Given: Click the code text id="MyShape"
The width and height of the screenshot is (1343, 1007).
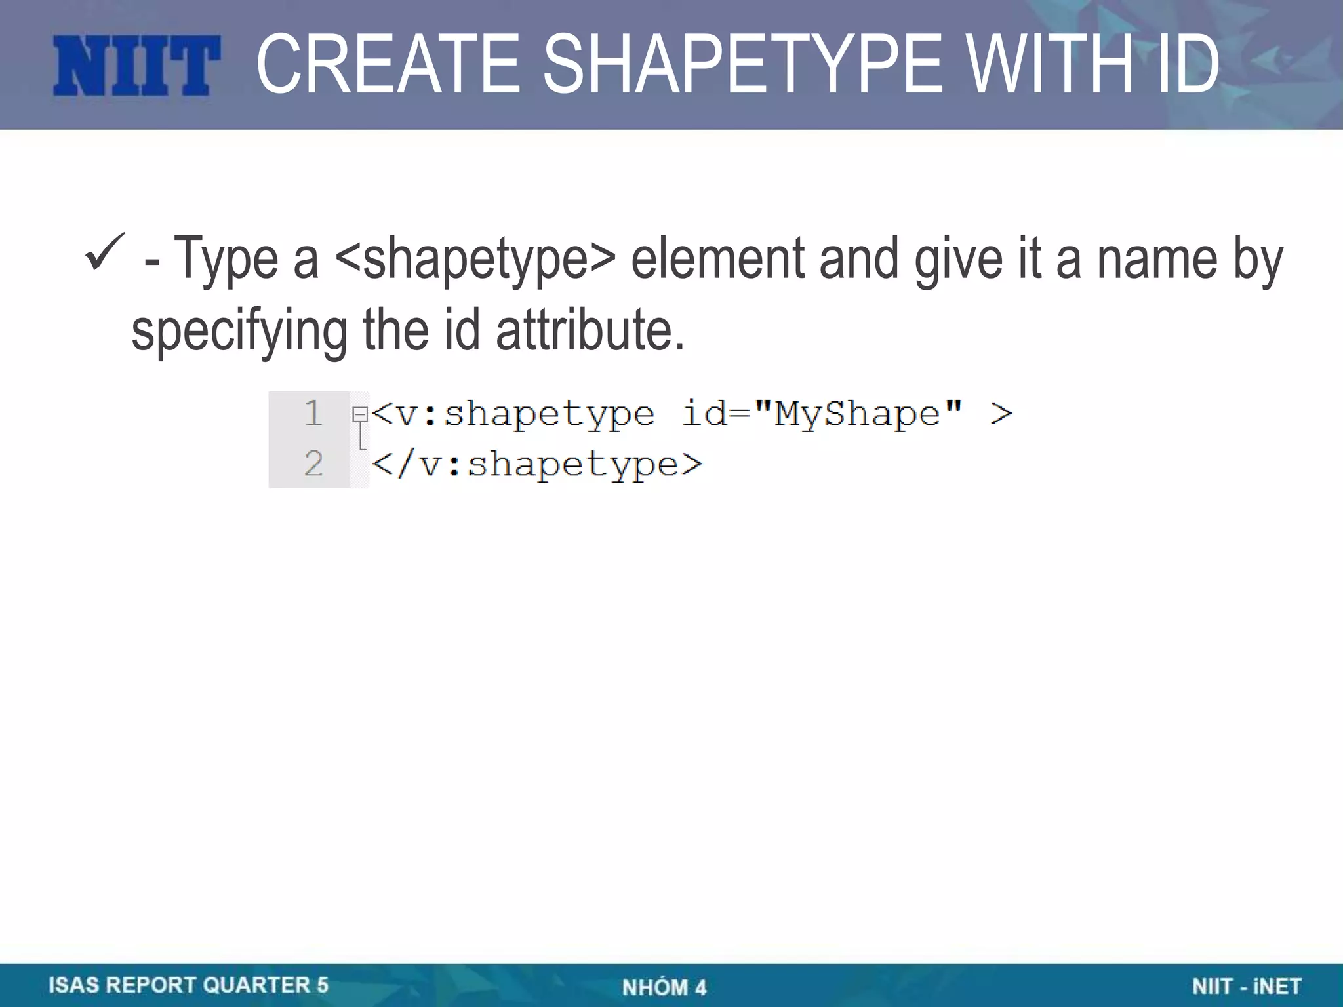Looking at the screenshot, I should point(822,414).
